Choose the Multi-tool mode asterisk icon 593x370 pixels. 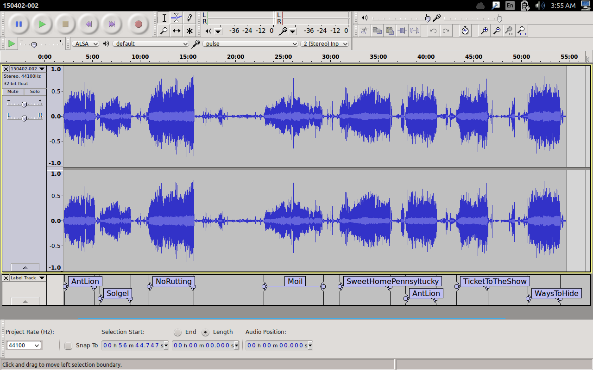pos(189,31)
